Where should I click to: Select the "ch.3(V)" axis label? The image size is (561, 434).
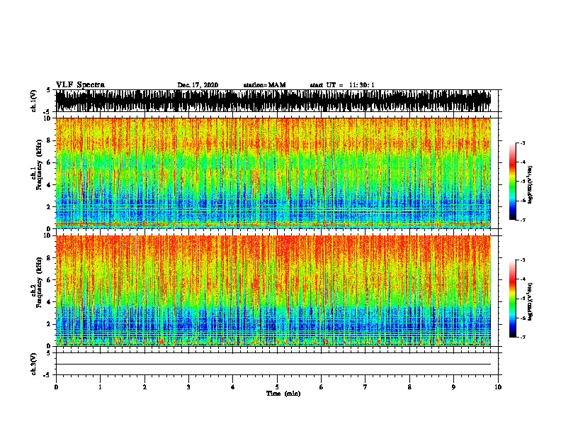click(34, 365)
